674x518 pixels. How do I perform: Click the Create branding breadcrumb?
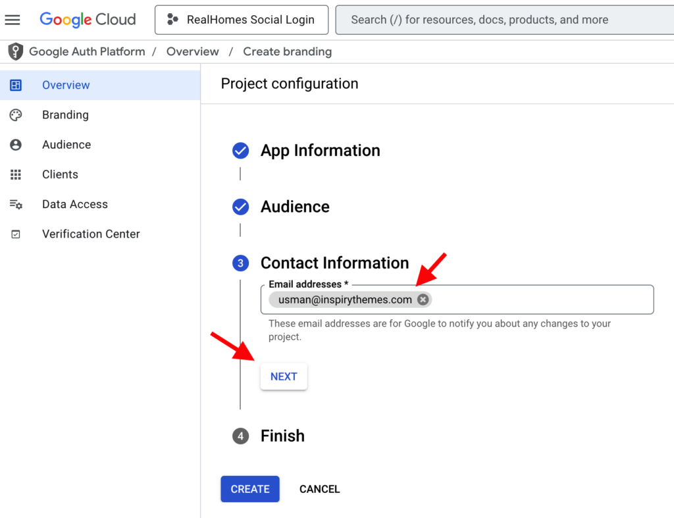(288, 51)
